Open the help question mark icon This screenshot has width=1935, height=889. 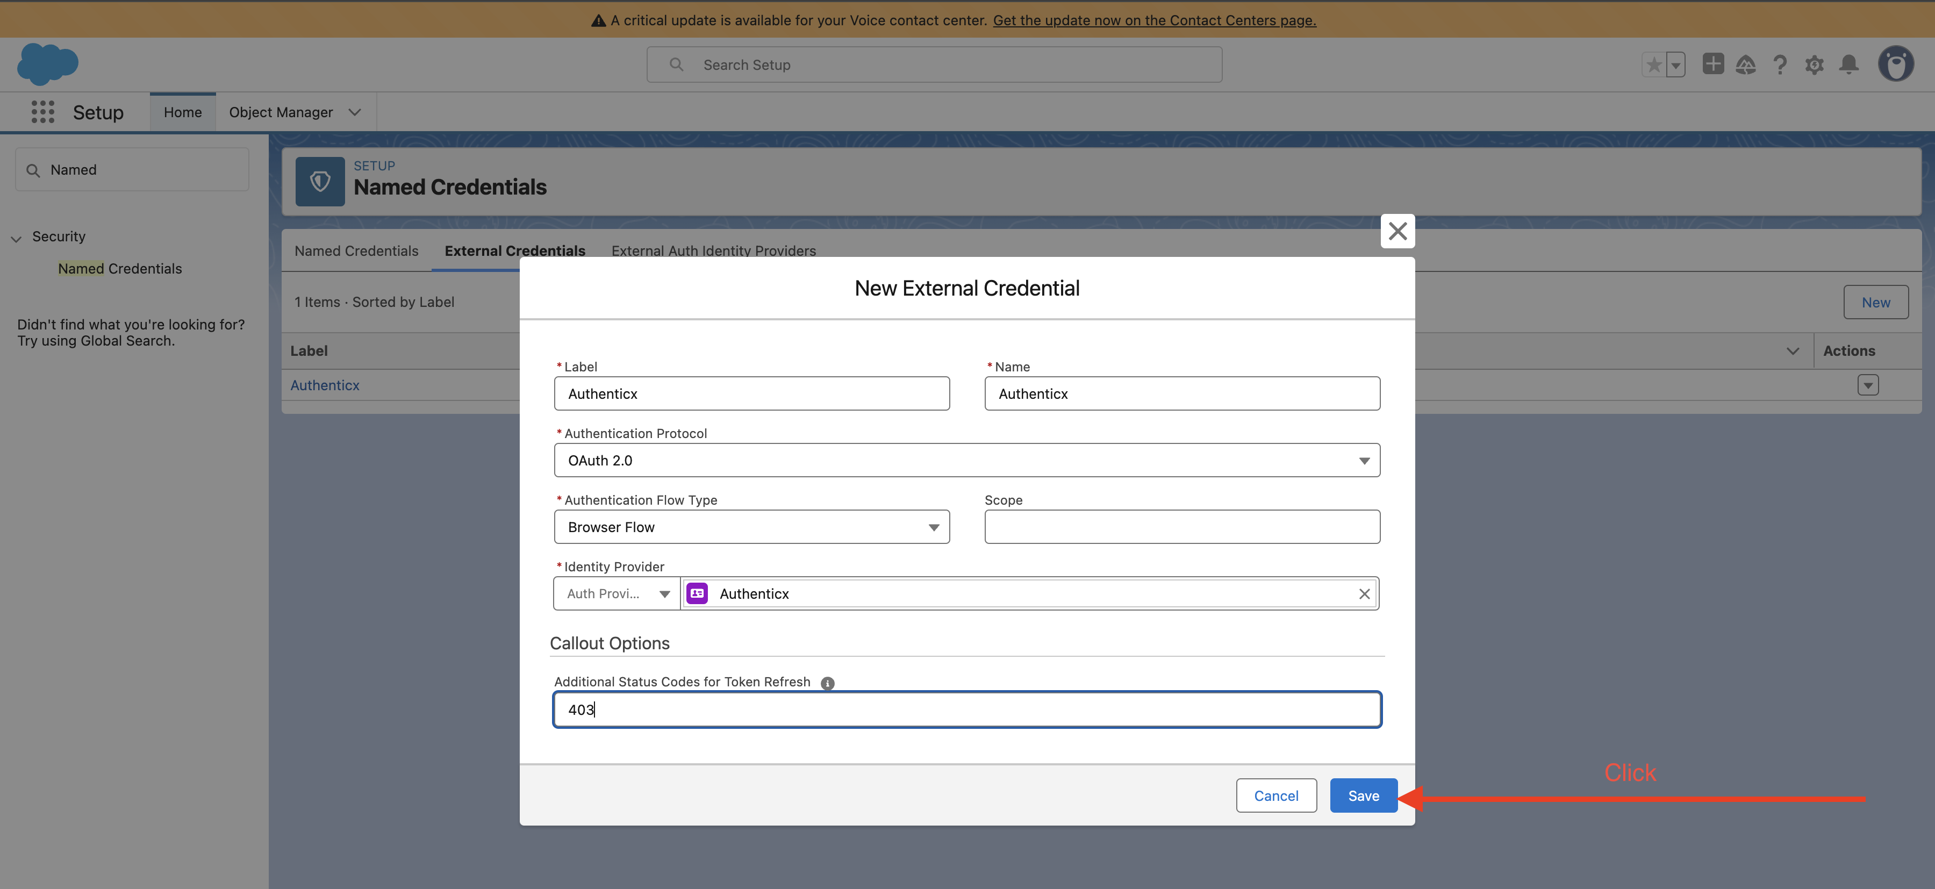click(1780, 66)
